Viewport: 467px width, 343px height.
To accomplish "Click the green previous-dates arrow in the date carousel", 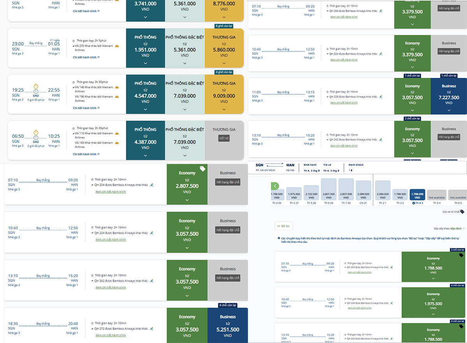I will (276, 186).
